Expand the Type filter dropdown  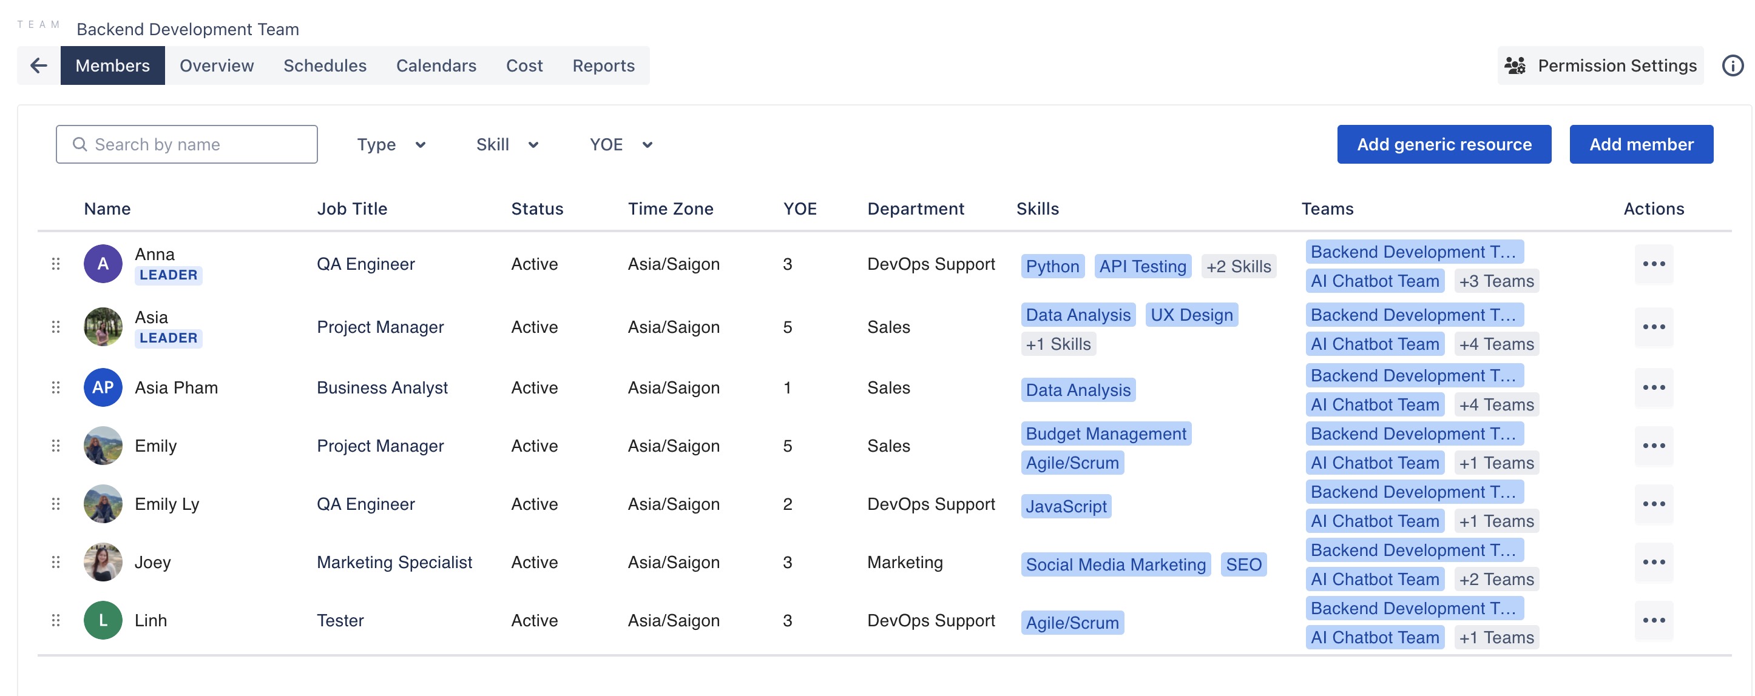[391, 144]
